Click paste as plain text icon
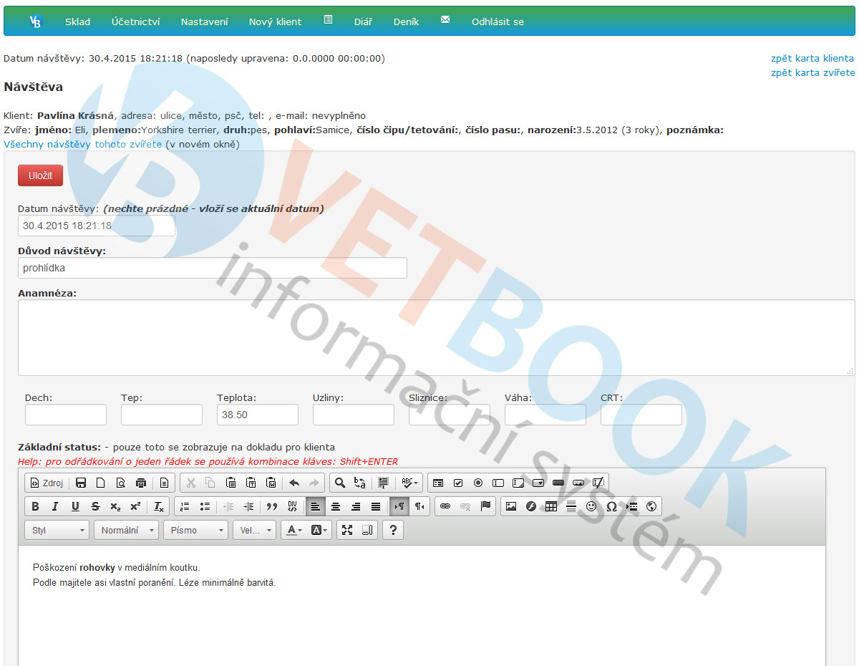The width and height of the screenshot is (859, 666). click(251, 483)
